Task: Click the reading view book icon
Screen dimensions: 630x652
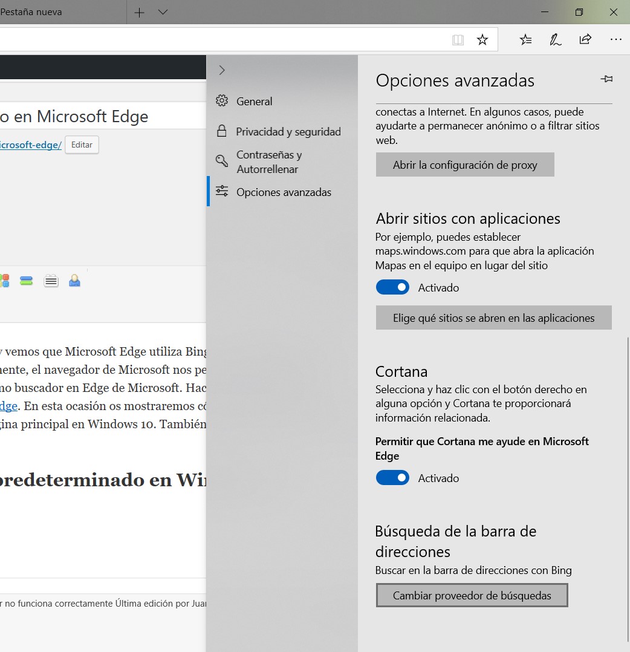Action: (x=458, y=40)
